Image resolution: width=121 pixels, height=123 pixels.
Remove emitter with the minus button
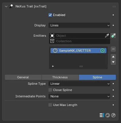coord(113,49)
